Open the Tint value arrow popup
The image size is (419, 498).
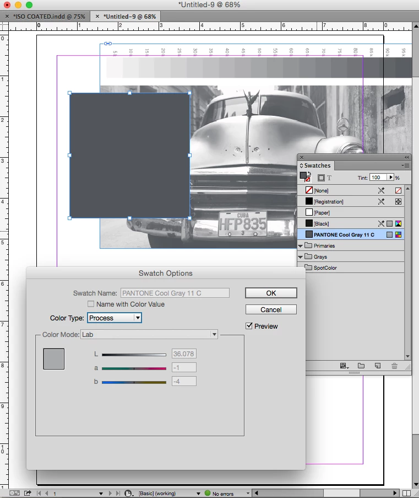point(391,178)
